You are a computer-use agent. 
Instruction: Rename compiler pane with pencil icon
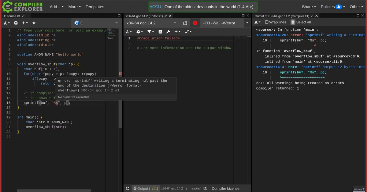click(x=166, y=16)
